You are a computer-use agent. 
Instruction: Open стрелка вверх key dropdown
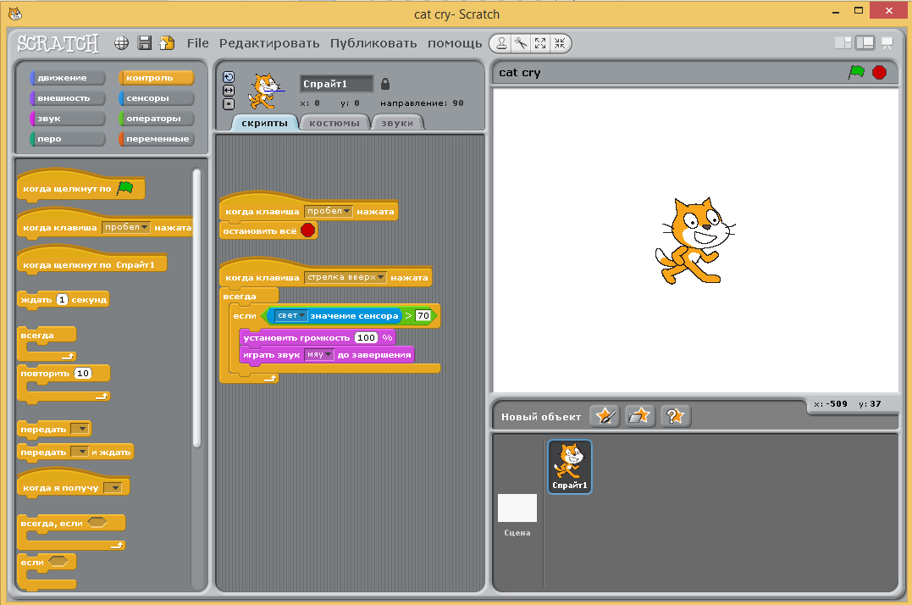(x=345, y=277)
